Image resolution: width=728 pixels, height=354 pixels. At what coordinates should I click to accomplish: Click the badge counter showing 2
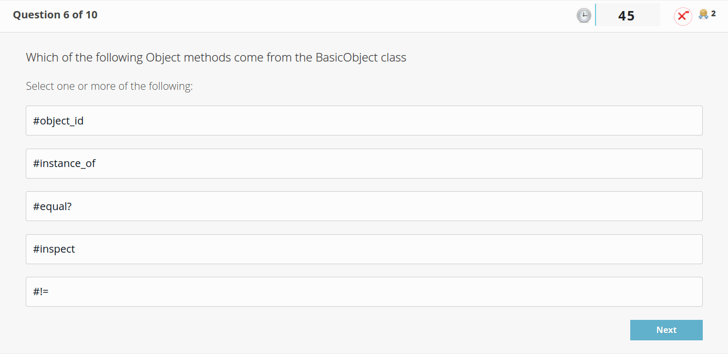[712, 14]
